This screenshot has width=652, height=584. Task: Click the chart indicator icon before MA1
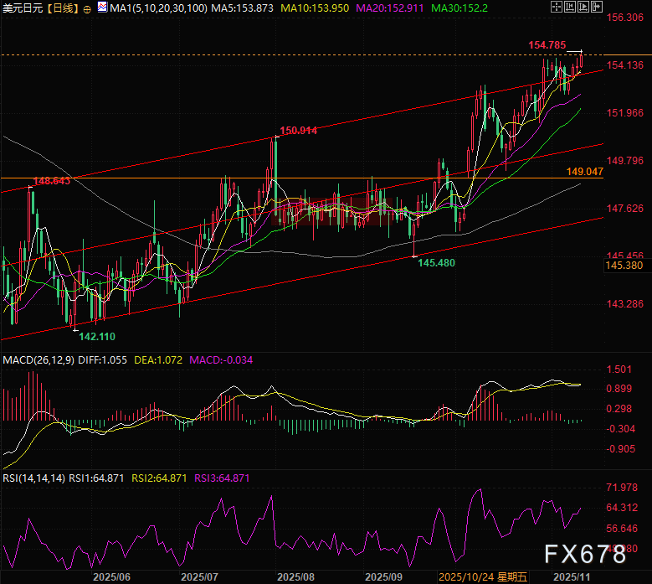(x=101, y=8)
